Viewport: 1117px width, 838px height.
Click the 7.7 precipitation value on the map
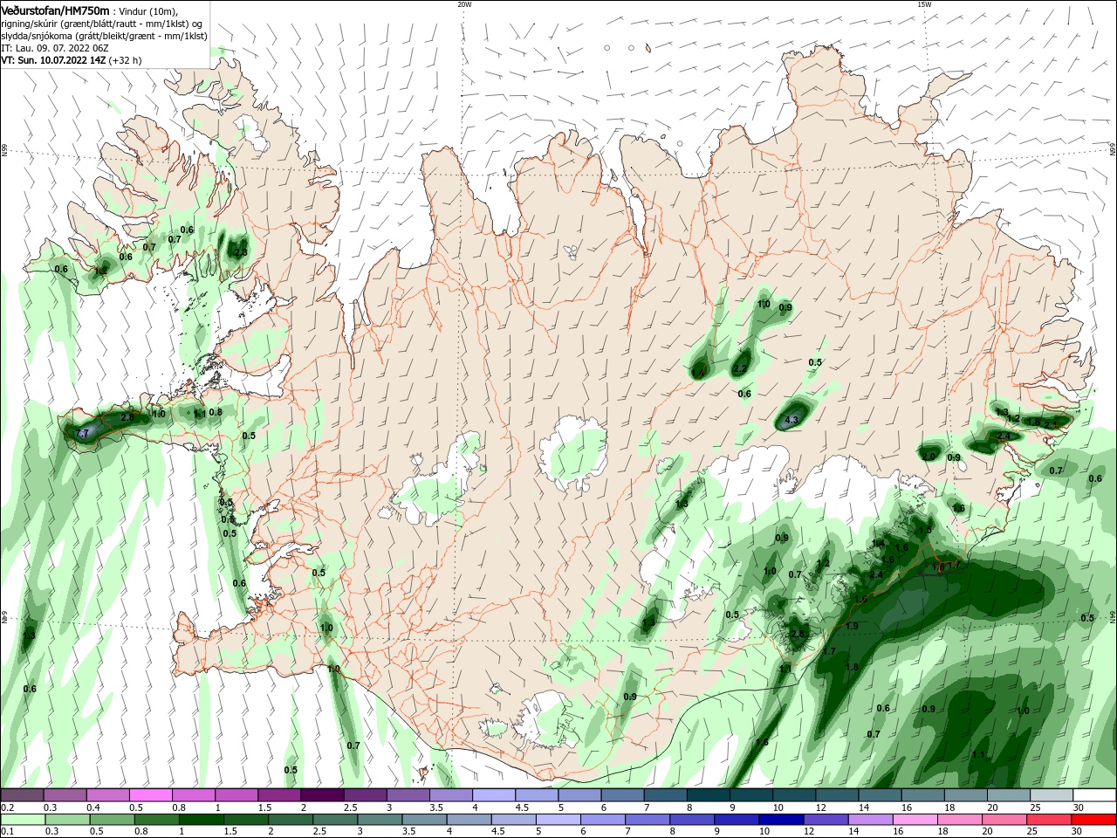pos(83,433)
